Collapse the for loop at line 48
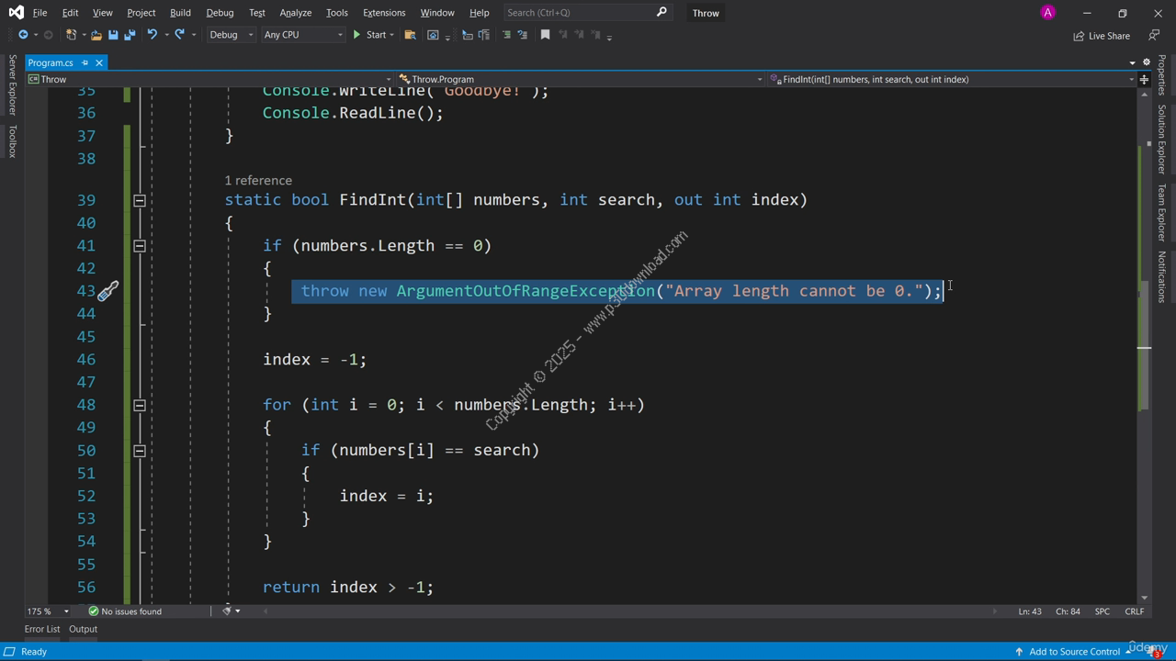Image resolution: width=1176 pixels, height=661 pixels. click(x=140, y=405)
